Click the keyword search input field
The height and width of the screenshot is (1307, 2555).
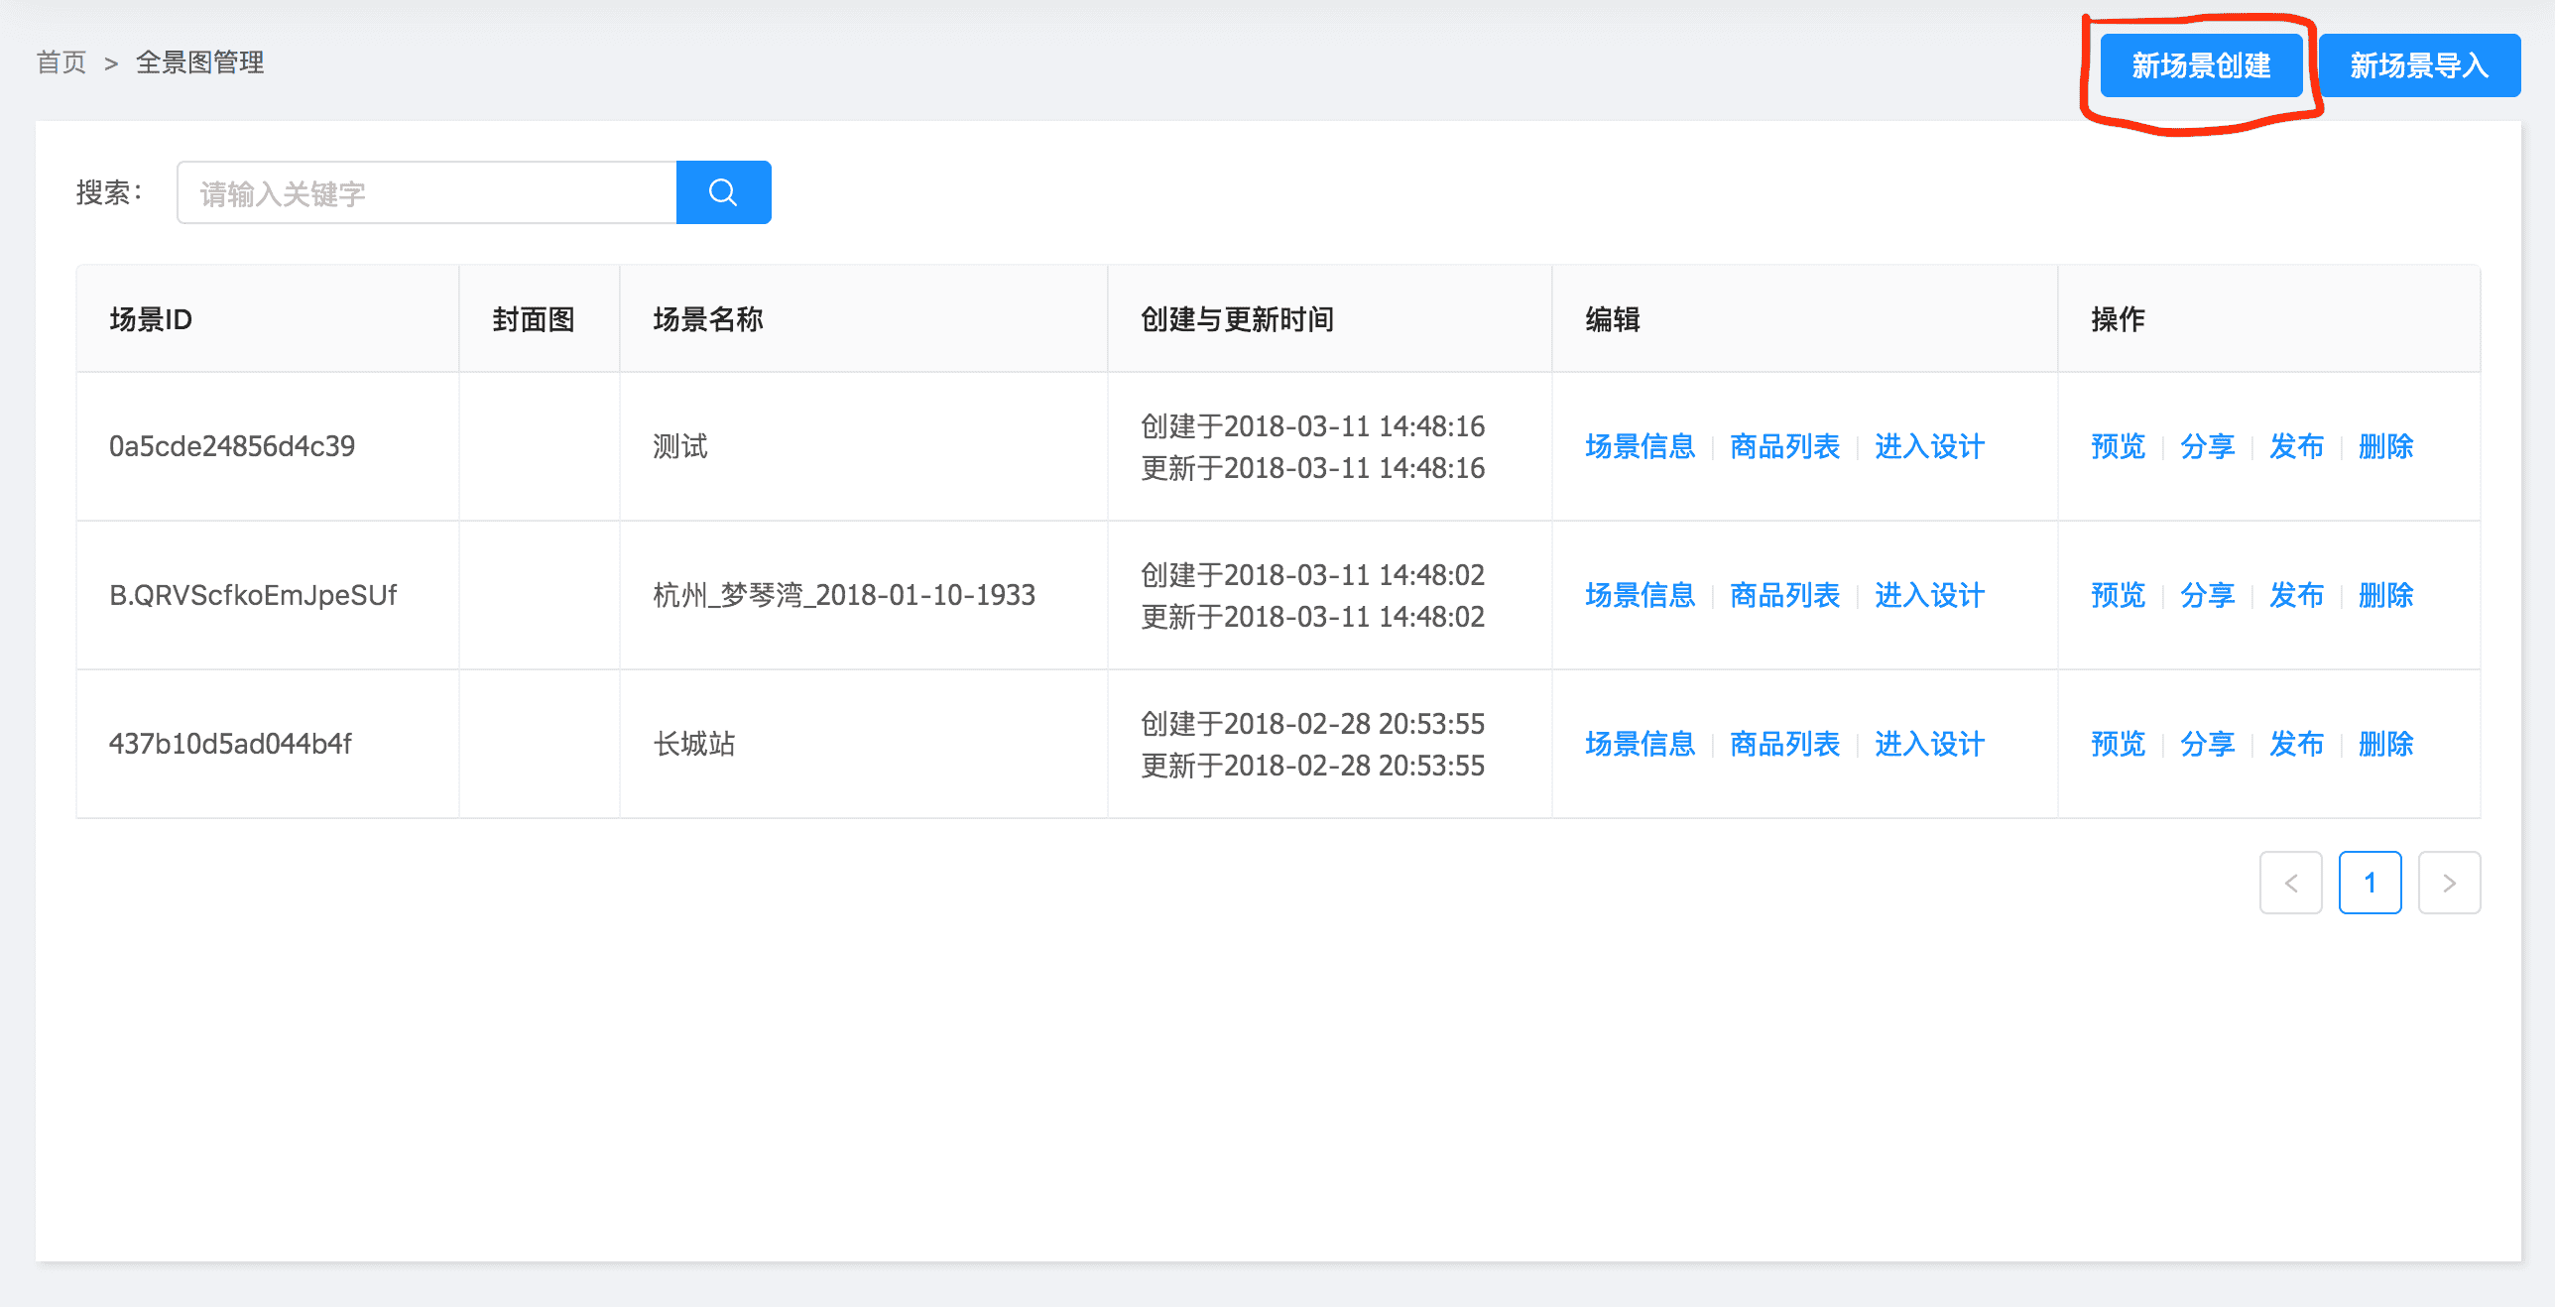(x=426, y=191)
